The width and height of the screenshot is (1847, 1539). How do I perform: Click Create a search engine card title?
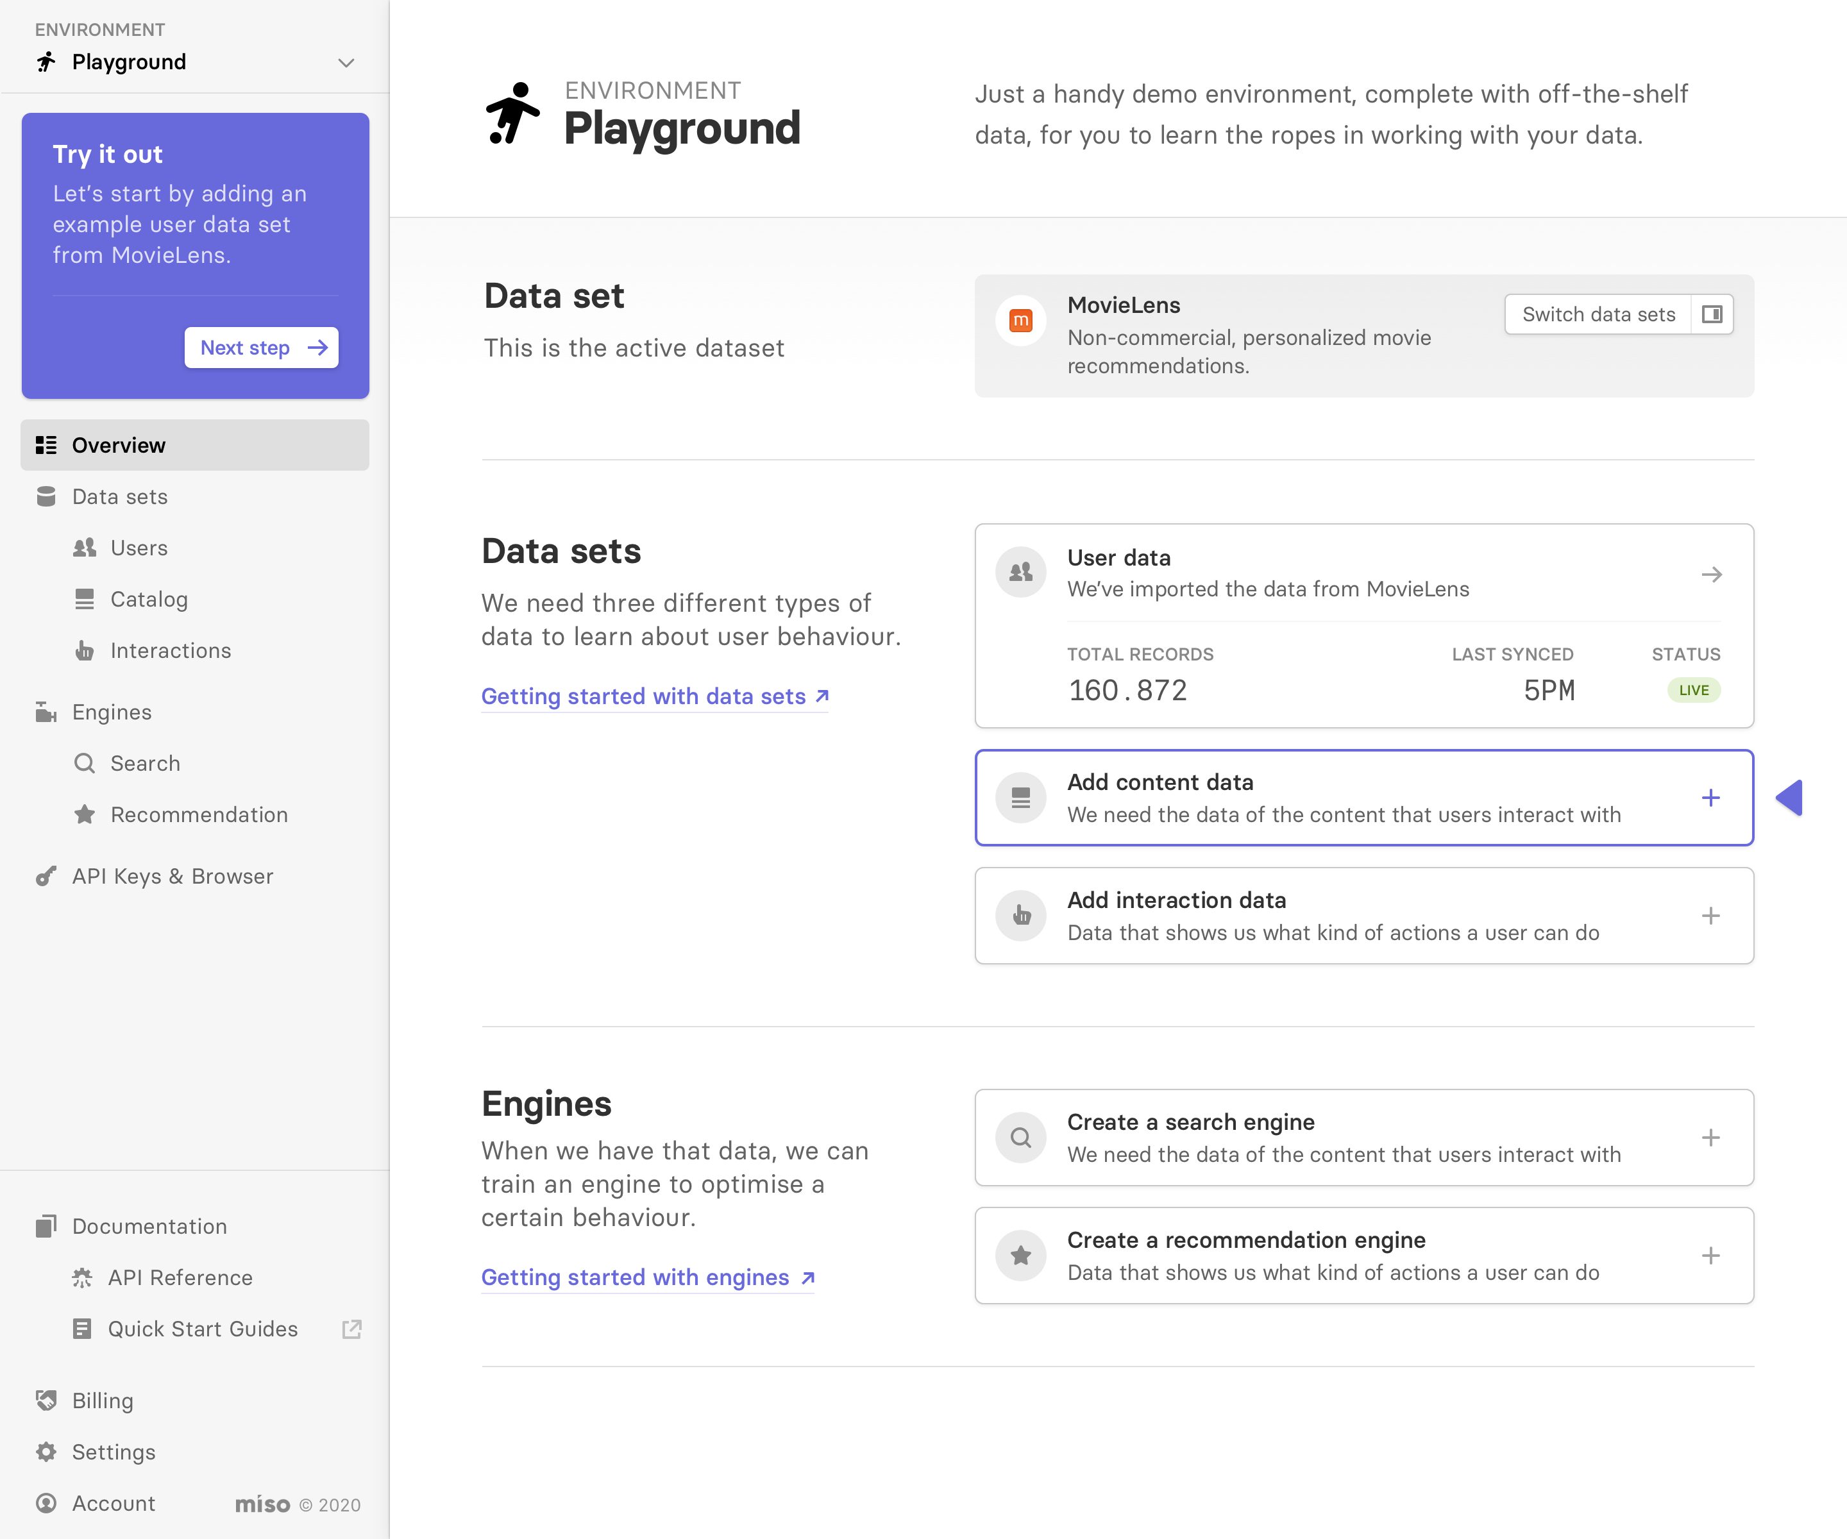[1190, 1122]
